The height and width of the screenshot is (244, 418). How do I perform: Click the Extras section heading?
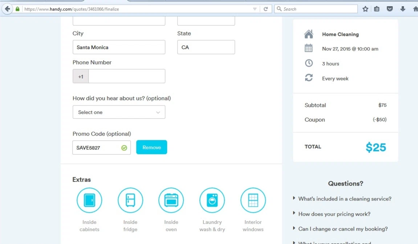pos(82,179)
